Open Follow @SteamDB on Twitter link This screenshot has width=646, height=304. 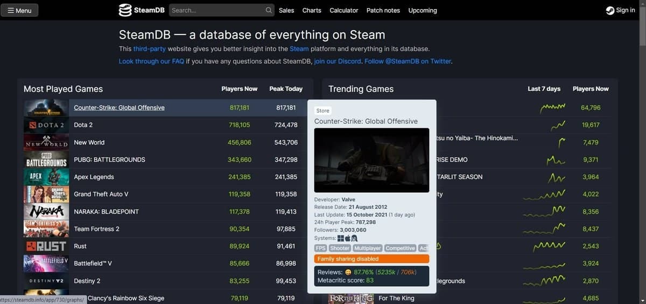pyautogui.click(x=408, y=61)
